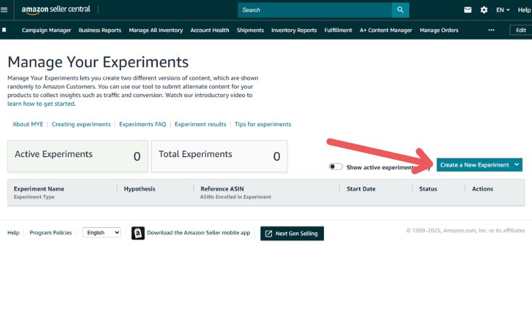This screenshot has width=532, height=333.
Task: Click the Hypothesis column header
Action: click(x=140, y=188)
